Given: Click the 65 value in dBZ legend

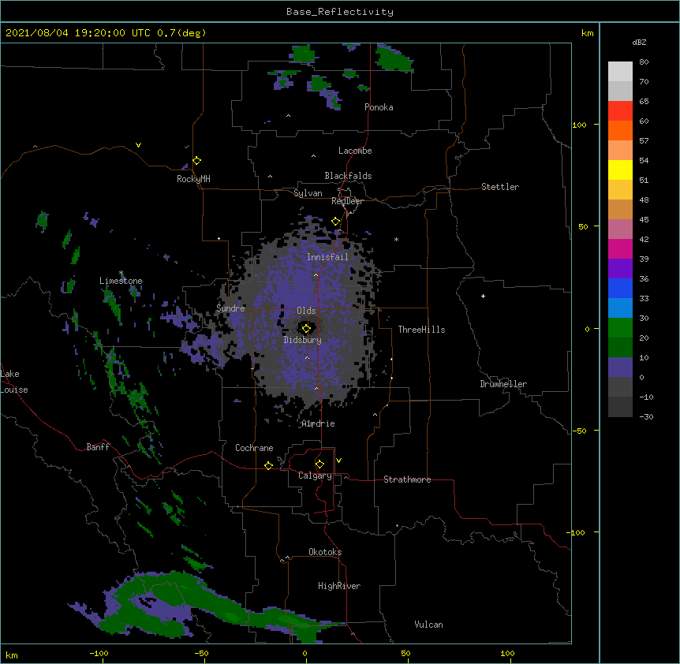Looking at the screenshot, I should pos(644,101).
